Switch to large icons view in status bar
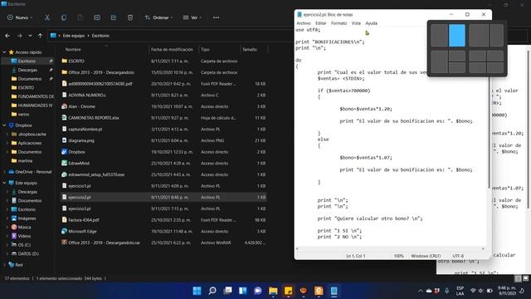 tap(525, 278)
